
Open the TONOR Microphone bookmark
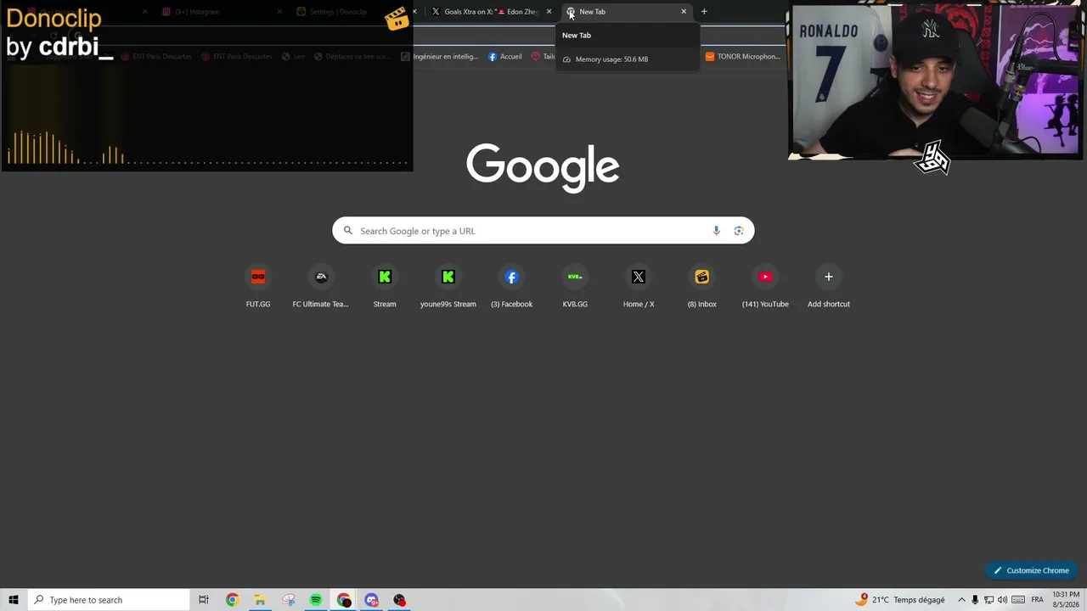point(743,57)
